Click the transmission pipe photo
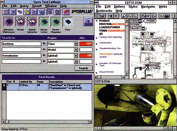The image size is (177, 131). tap(135, 105)
